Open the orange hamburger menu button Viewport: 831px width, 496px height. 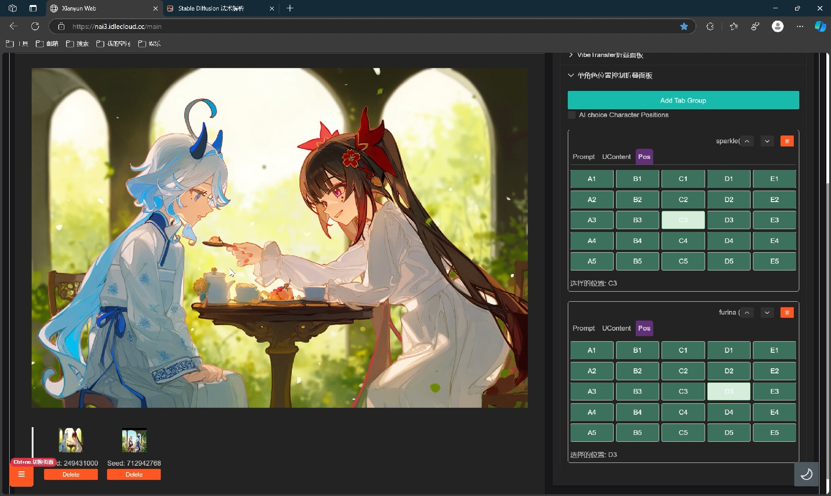21,474
